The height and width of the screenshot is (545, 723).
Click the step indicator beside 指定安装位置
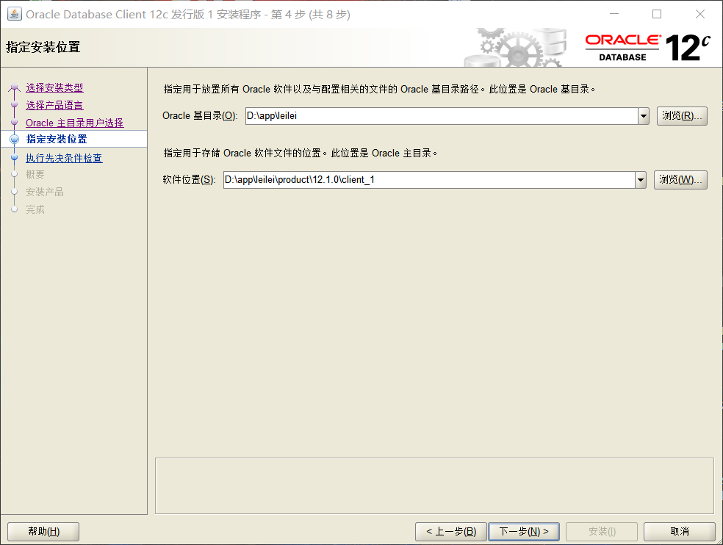pyautogui.click(x=14, y=137)
